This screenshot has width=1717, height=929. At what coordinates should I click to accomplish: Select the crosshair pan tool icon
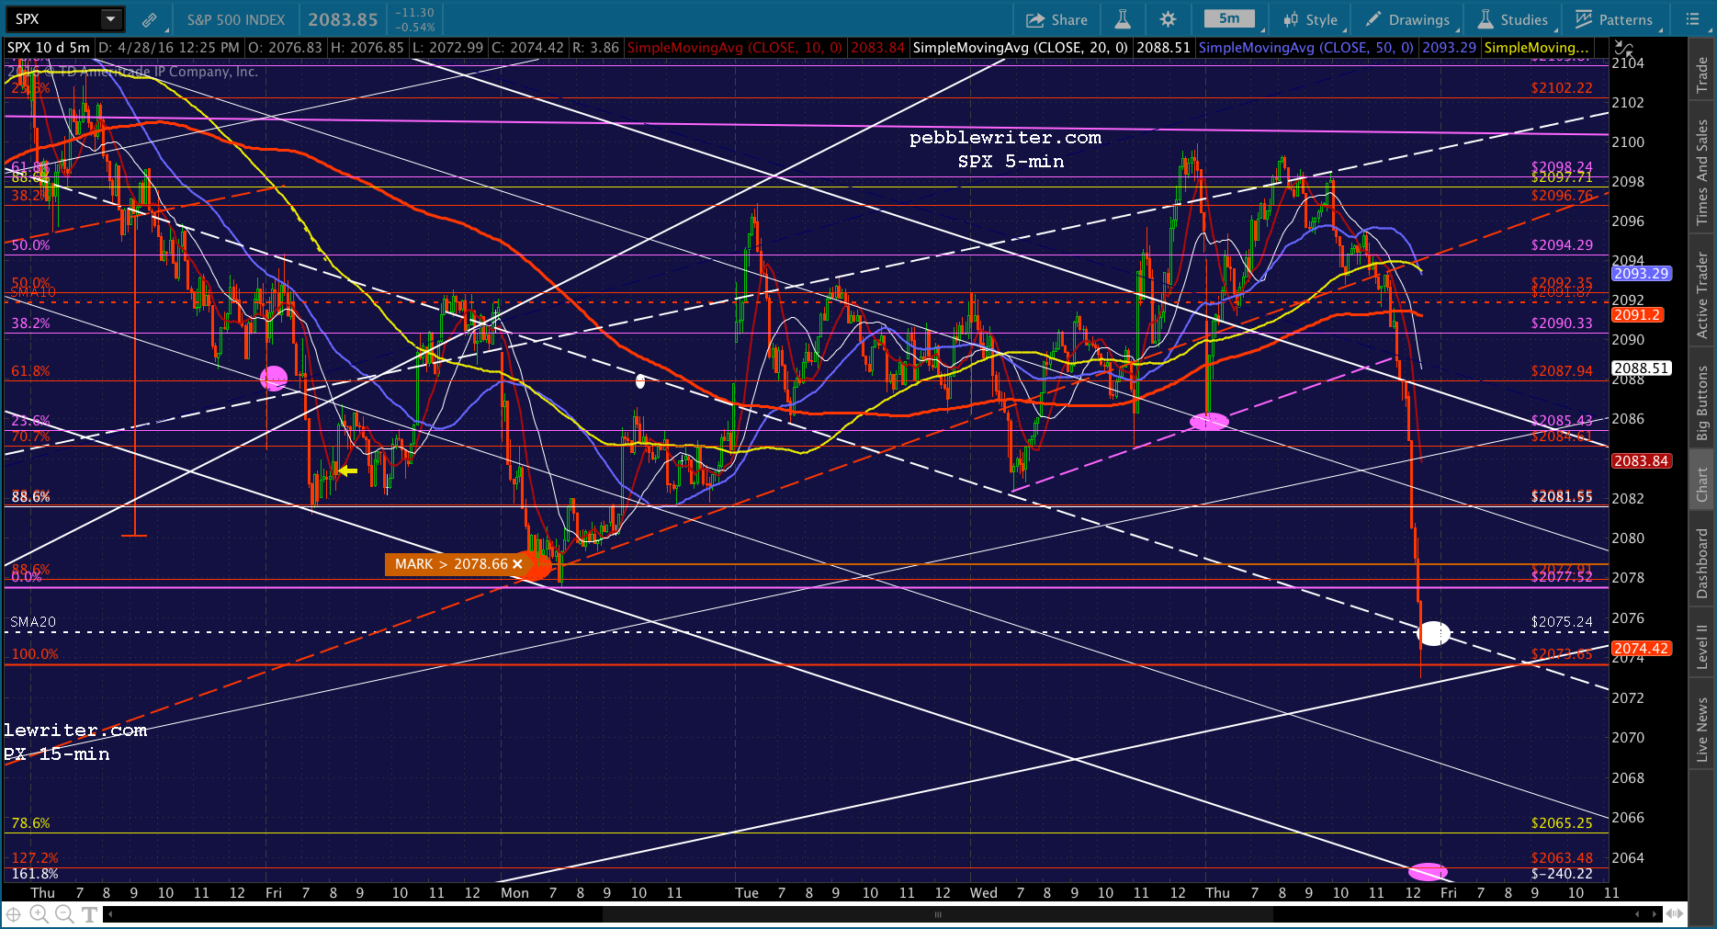click(14, 913)
